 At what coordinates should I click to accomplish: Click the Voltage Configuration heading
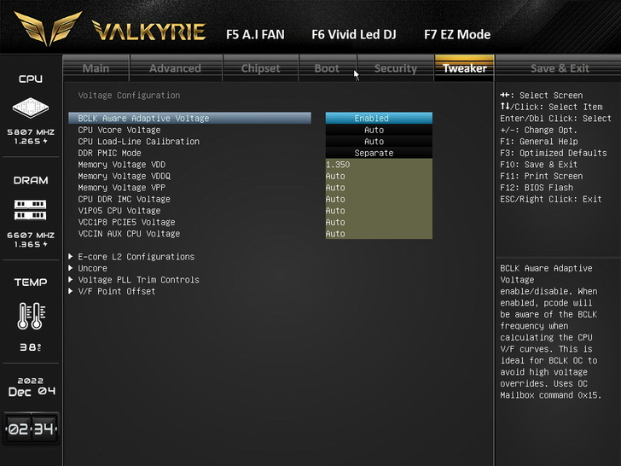129,95
